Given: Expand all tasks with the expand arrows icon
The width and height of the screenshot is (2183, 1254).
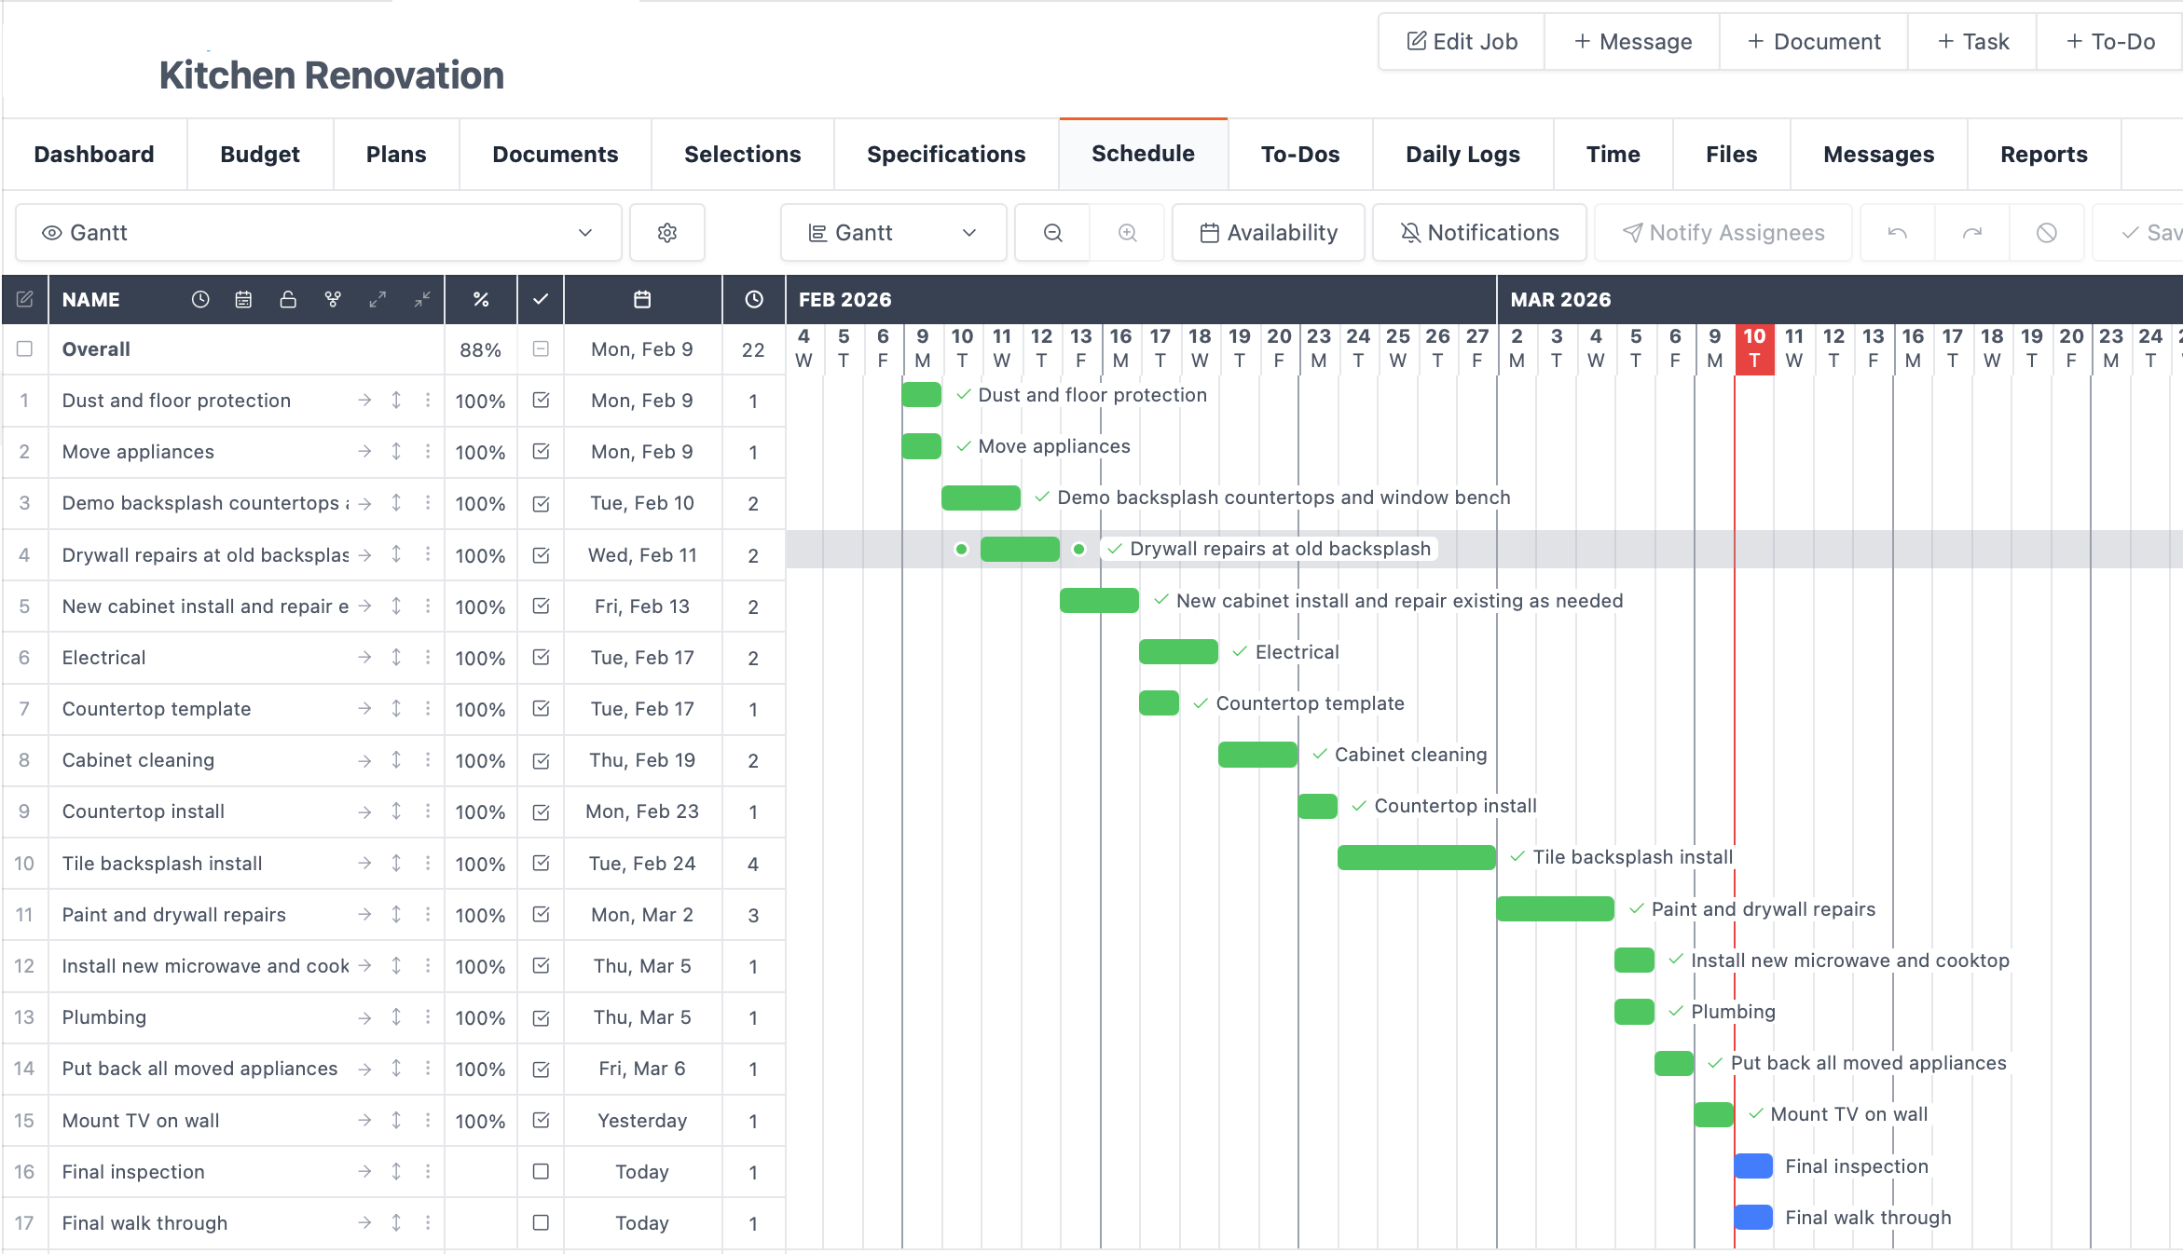Looking at the screenshot, I should coord(378,299).
